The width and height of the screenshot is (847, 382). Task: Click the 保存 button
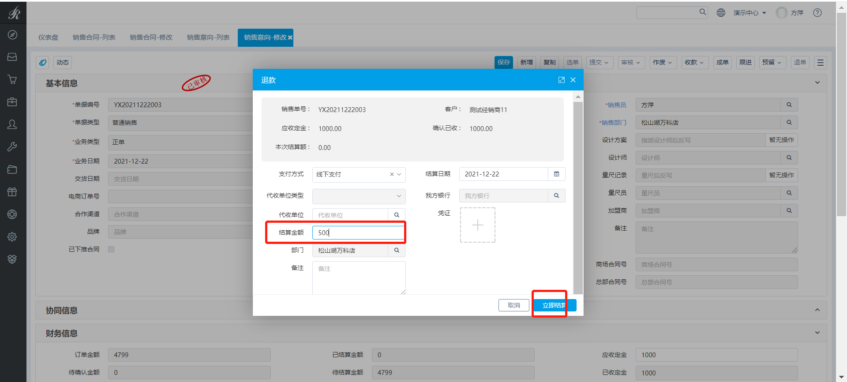(x=504, y=63)
